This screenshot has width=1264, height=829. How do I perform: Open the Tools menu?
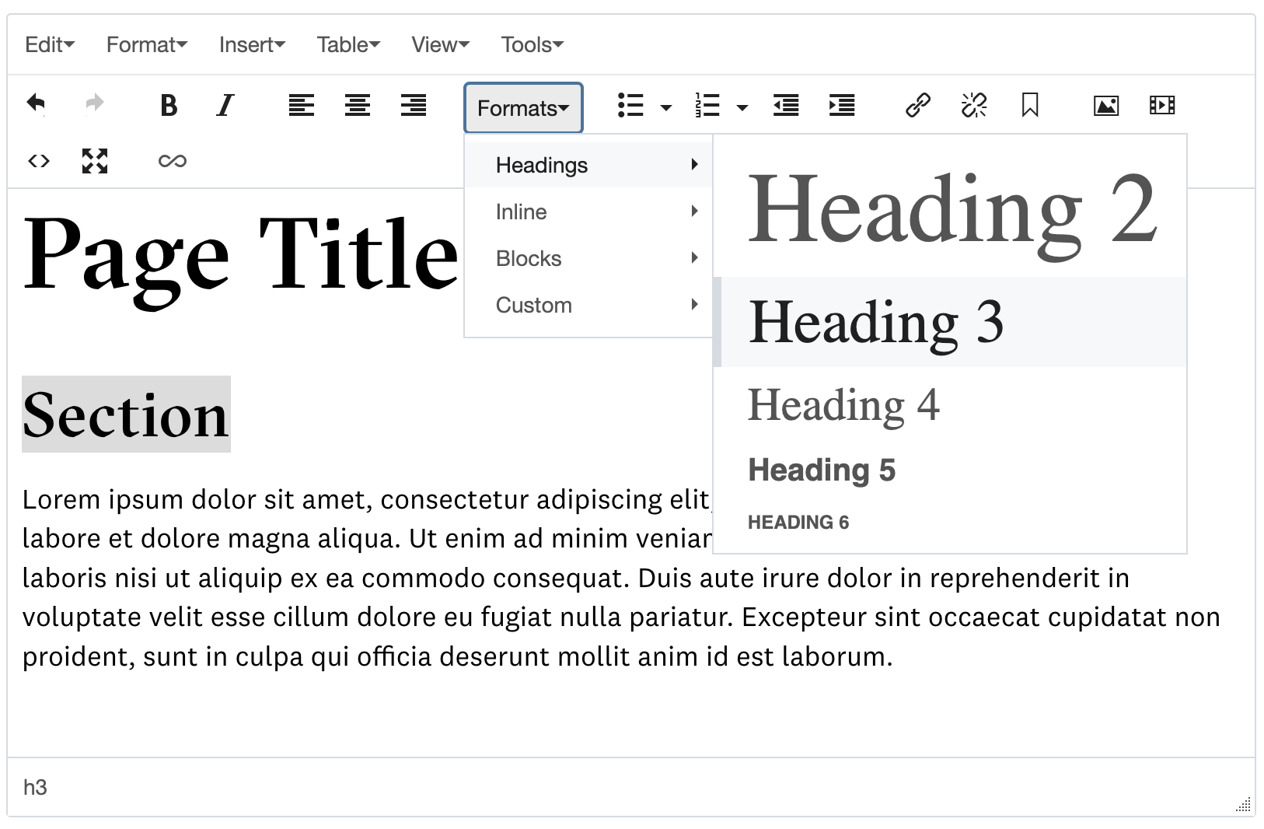pyautogui.click(x=531, y=44)
